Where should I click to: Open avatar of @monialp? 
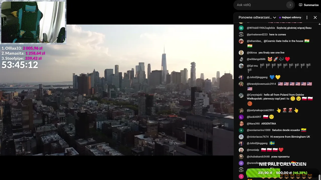[x=241, y=150]
